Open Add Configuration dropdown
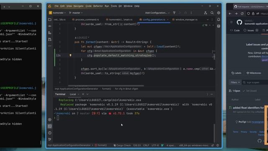This screenshot has height=151, width=268. pos(157,13)
